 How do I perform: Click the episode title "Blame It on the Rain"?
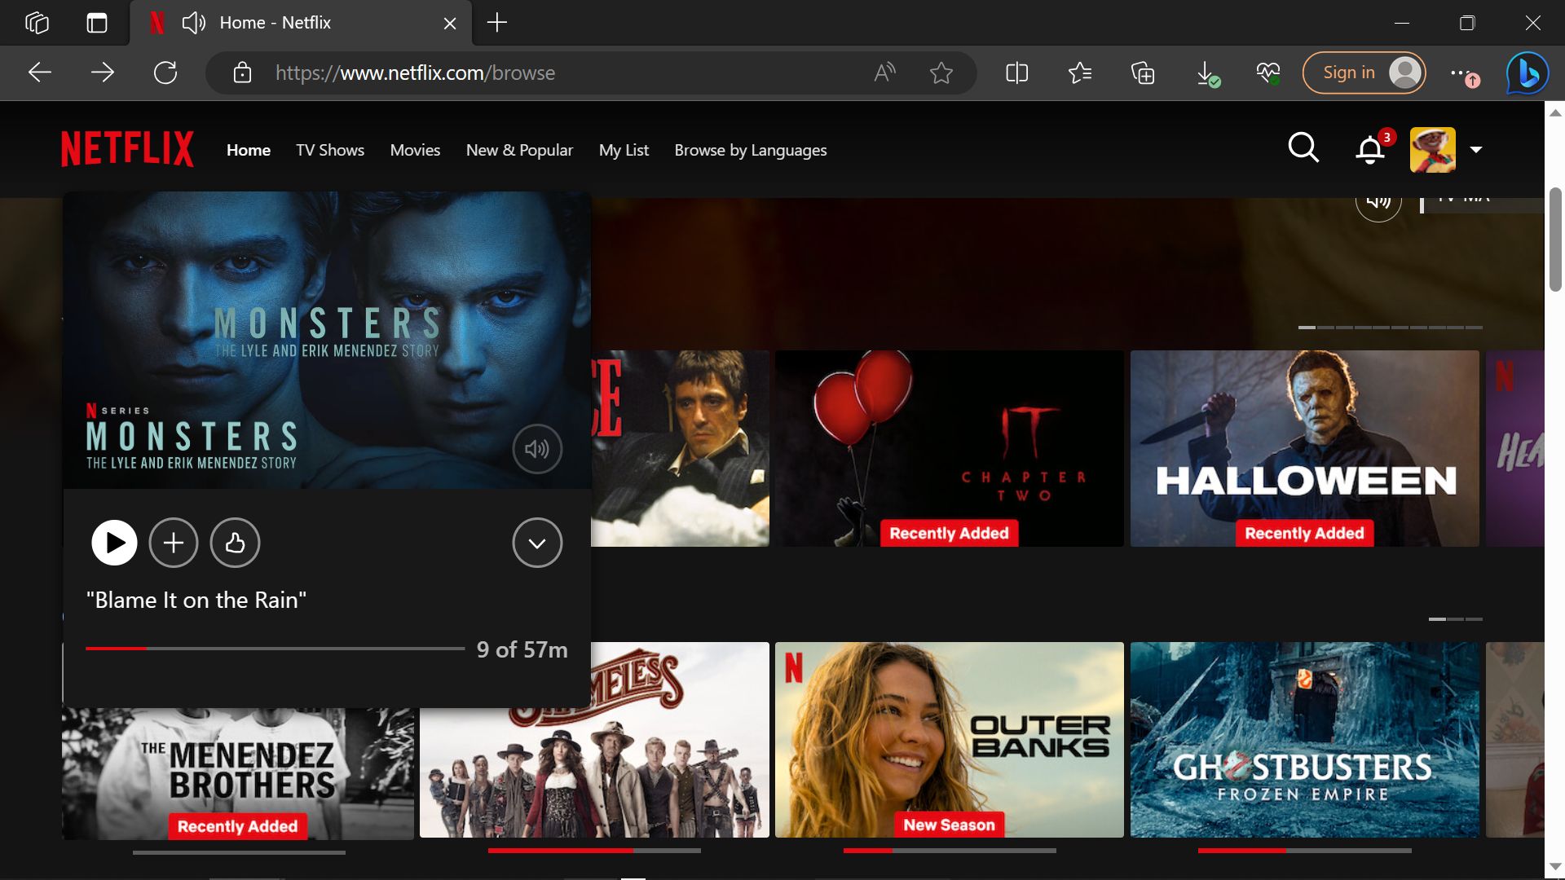tap(196, 601)
